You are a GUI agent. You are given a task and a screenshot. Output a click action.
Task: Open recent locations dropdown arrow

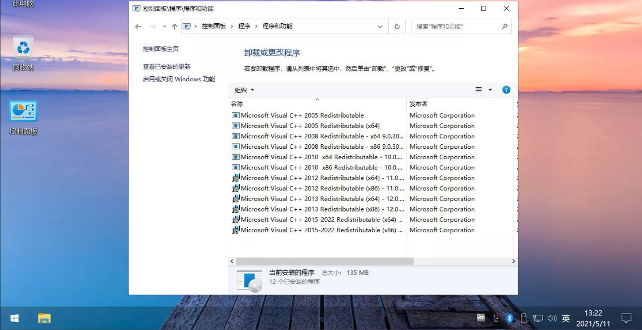(x=164, y=27)
